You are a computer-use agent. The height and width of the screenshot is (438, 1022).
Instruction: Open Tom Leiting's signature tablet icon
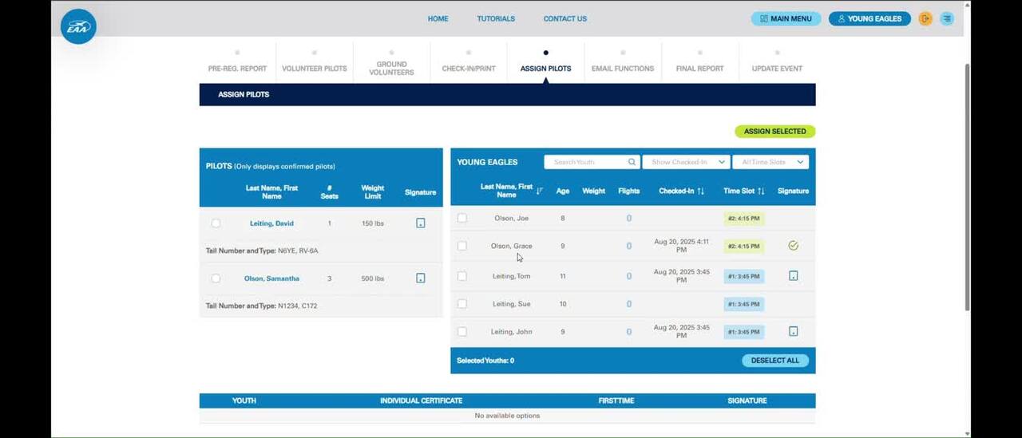point(793,276)
